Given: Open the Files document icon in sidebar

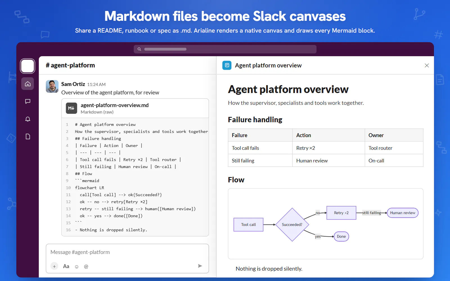Looking at the screenshot, I should pyautogui.click(x=28, y=137).
